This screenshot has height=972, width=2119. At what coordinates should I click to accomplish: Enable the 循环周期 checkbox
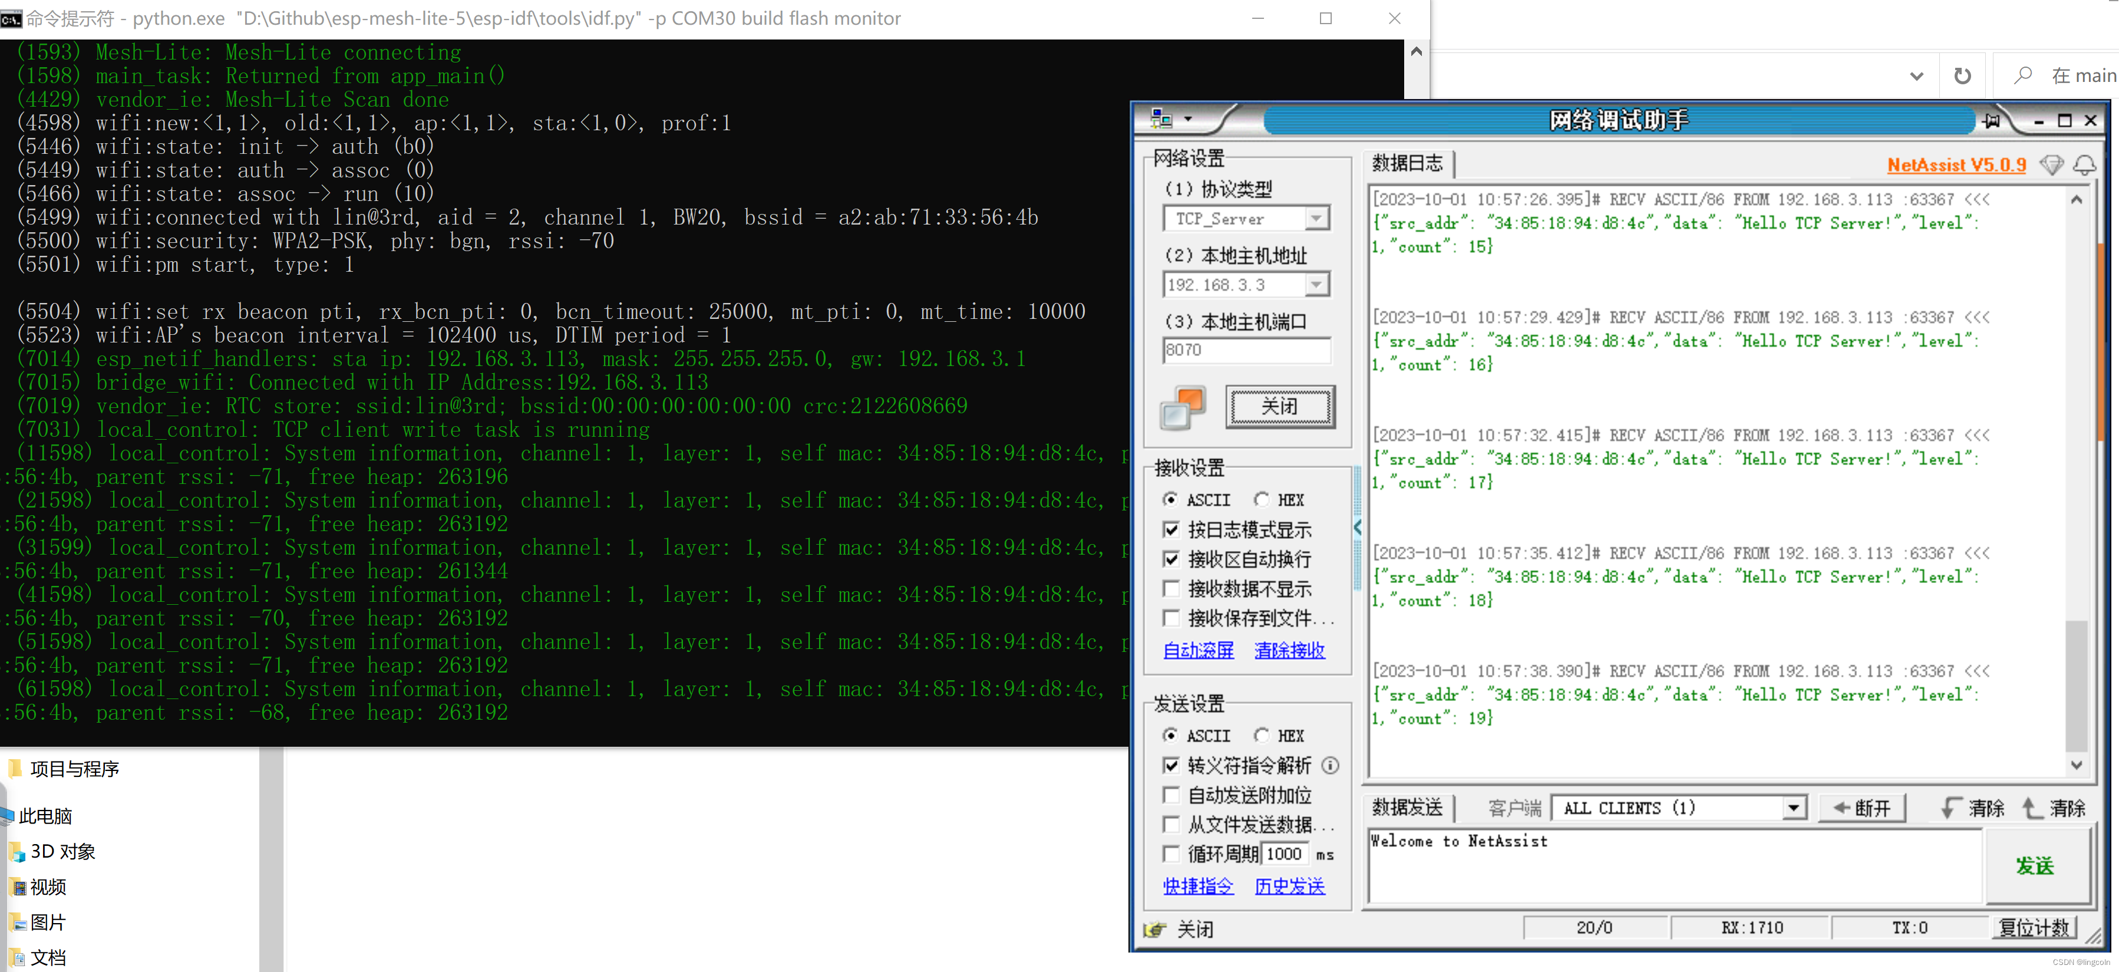click(x=1171, y=854)
